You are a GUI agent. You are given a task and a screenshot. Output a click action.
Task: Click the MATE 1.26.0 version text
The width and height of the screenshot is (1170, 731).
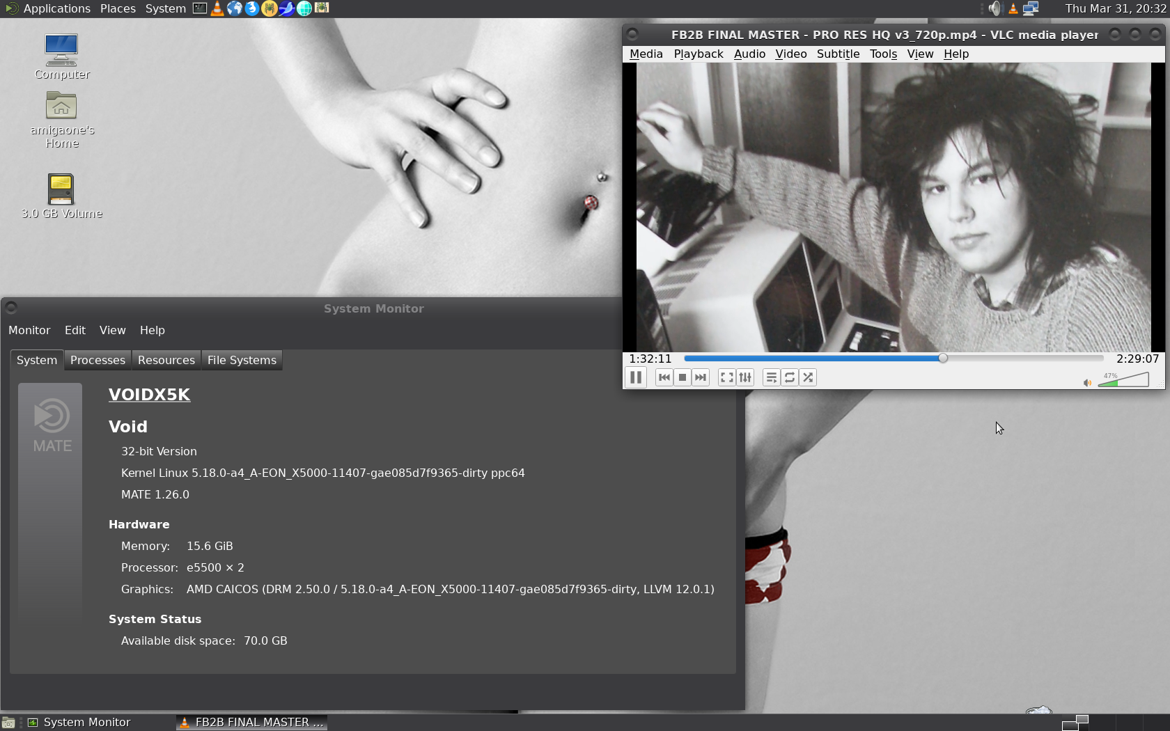[x=155, y=494]
